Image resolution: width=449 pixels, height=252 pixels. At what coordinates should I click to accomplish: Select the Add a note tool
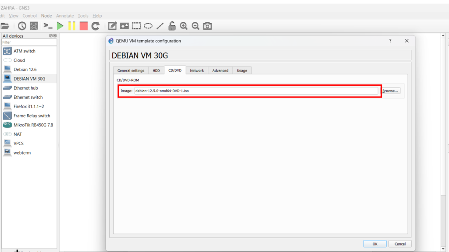[x=113, y=26]
